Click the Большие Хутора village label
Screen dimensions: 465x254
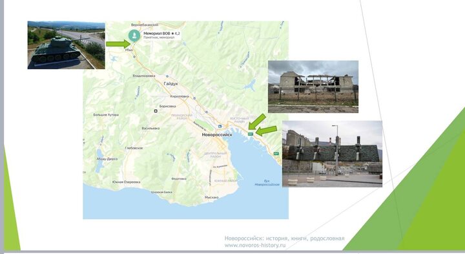(x=106, y=114)
